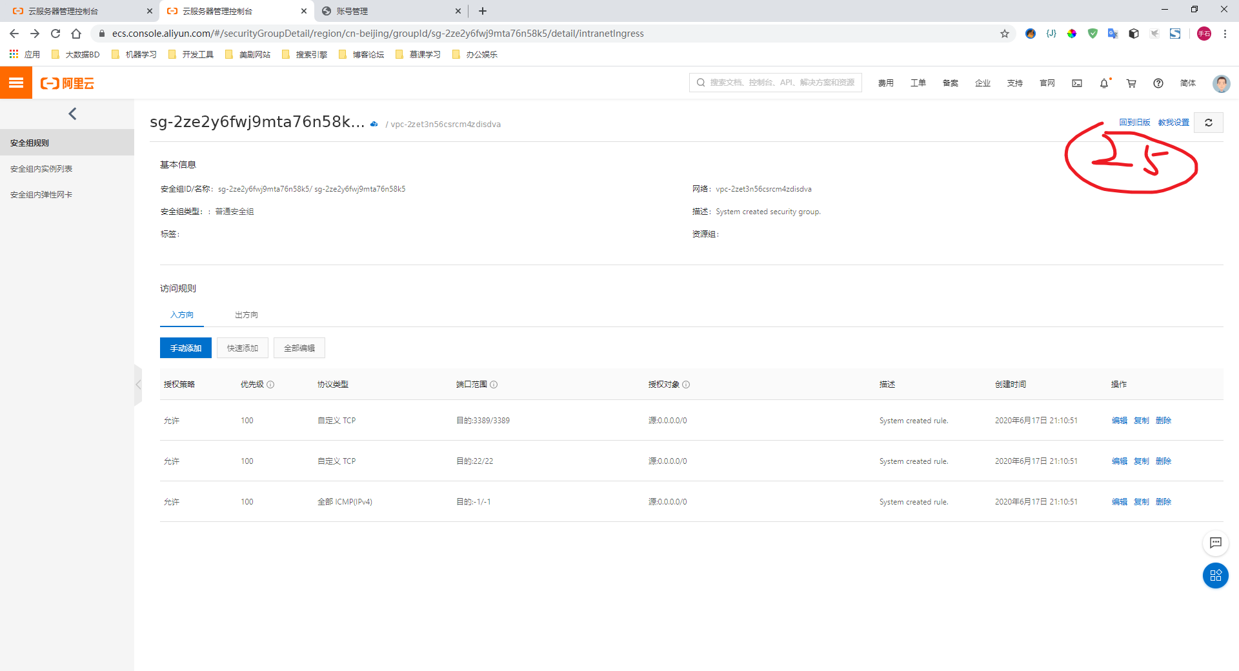The height and width of the screenshot is (671, 1239).
Task: Open the help question mark icon
Action: 1158,83
